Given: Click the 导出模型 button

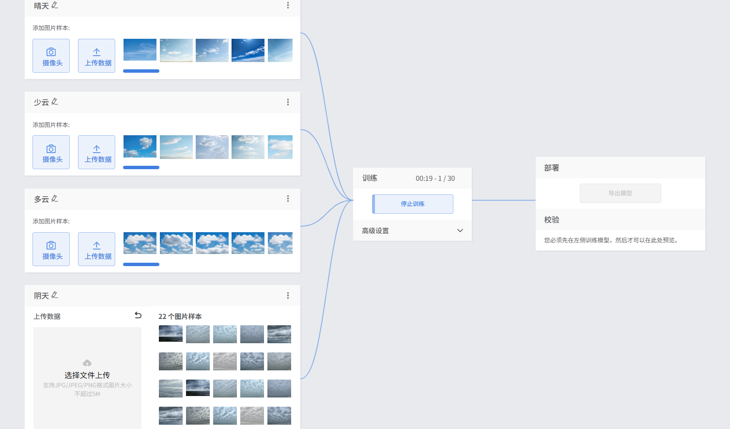Looking at the screenshot, I should 620,193.
